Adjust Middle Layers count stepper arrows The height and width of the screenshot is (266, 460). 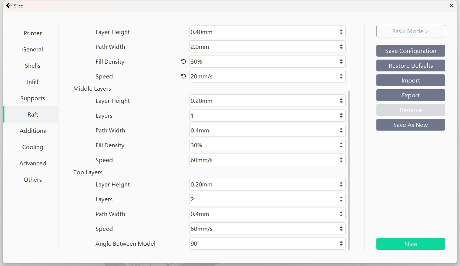341,116
